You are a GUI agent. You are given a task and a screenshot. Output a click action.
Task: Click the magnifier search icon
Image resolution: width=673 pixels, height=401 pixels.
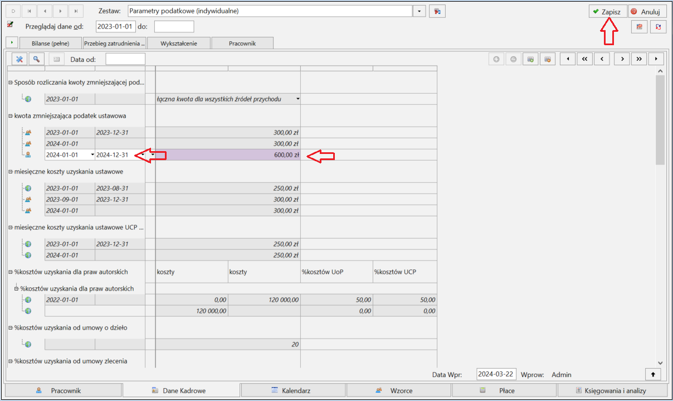coord(36,59)
